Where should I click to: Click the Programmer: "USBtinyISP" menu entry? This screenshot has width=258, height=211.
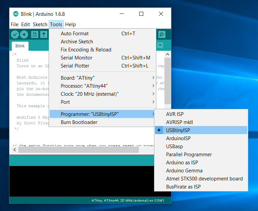[103, 114]
